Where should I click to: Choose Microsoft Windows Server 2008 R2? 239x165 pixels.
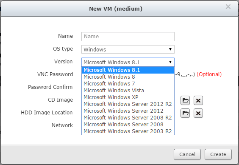pos(128,118)
